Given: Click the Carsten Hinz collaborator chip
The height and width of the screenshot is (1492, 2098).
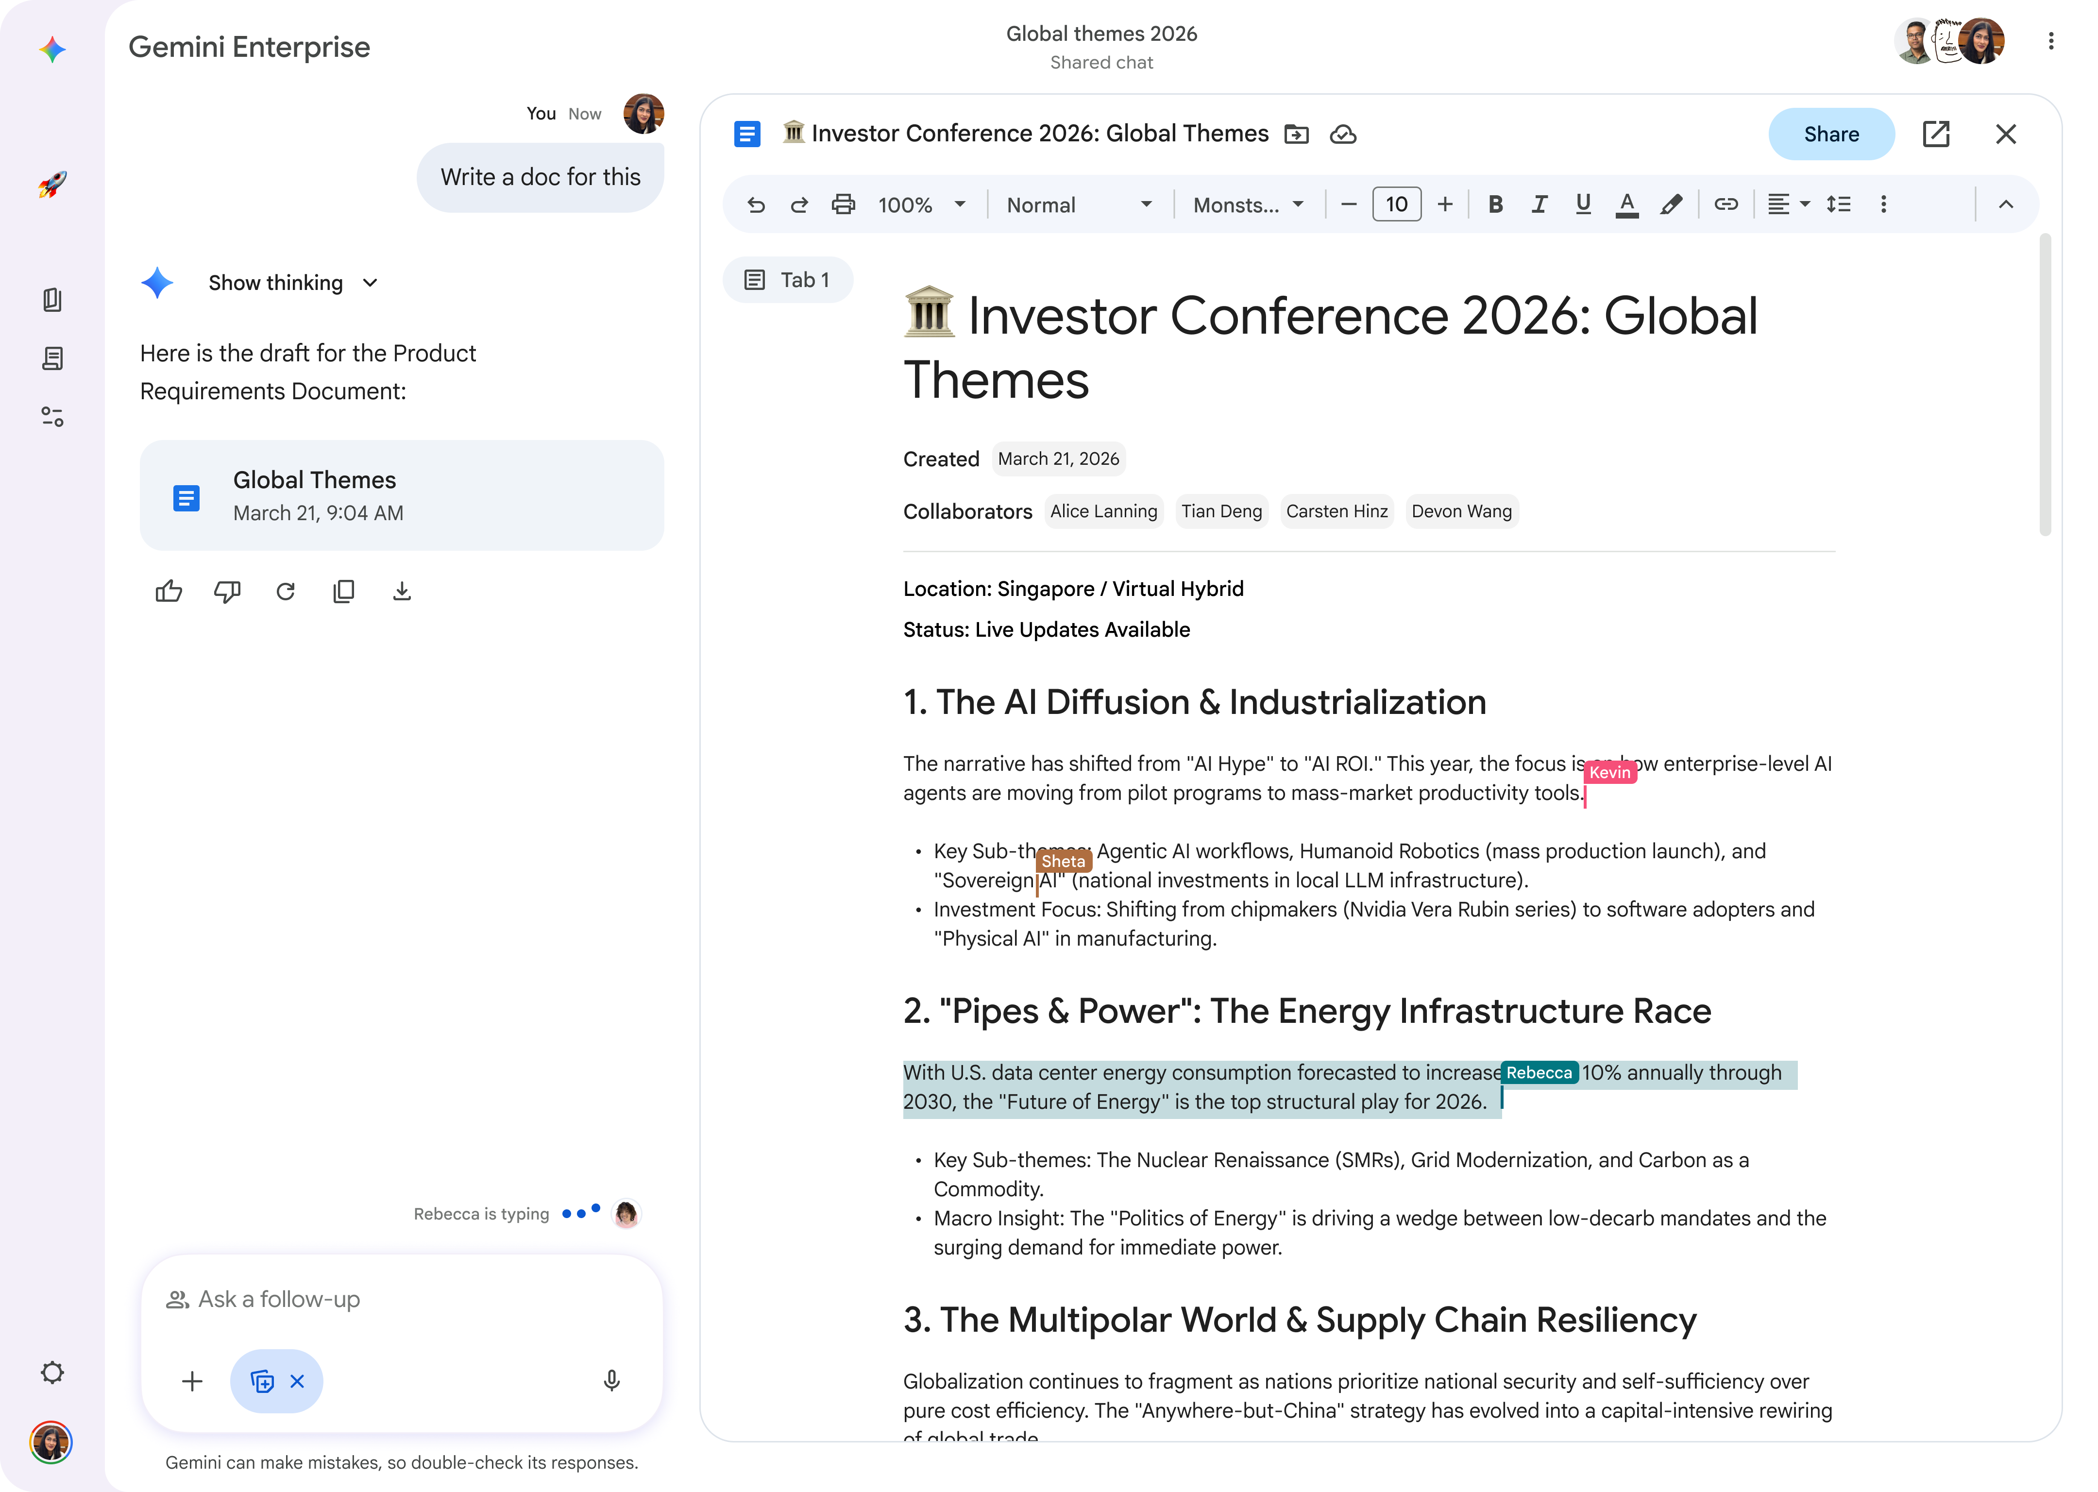Looking at the screenshot, I should [1337, 511].
